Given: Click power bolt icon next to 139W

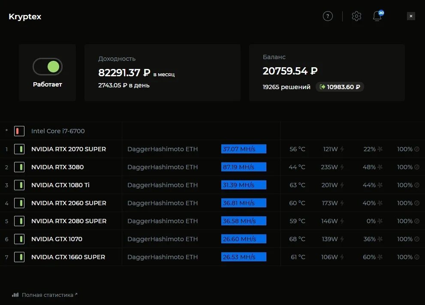Looking at the screenshot, I should (342, 239).
